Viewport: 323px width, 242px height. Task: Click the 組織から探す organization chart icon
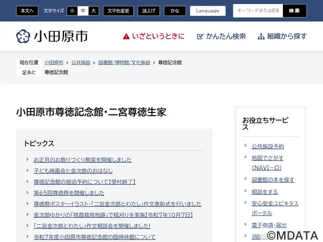[x=261, y=37]
